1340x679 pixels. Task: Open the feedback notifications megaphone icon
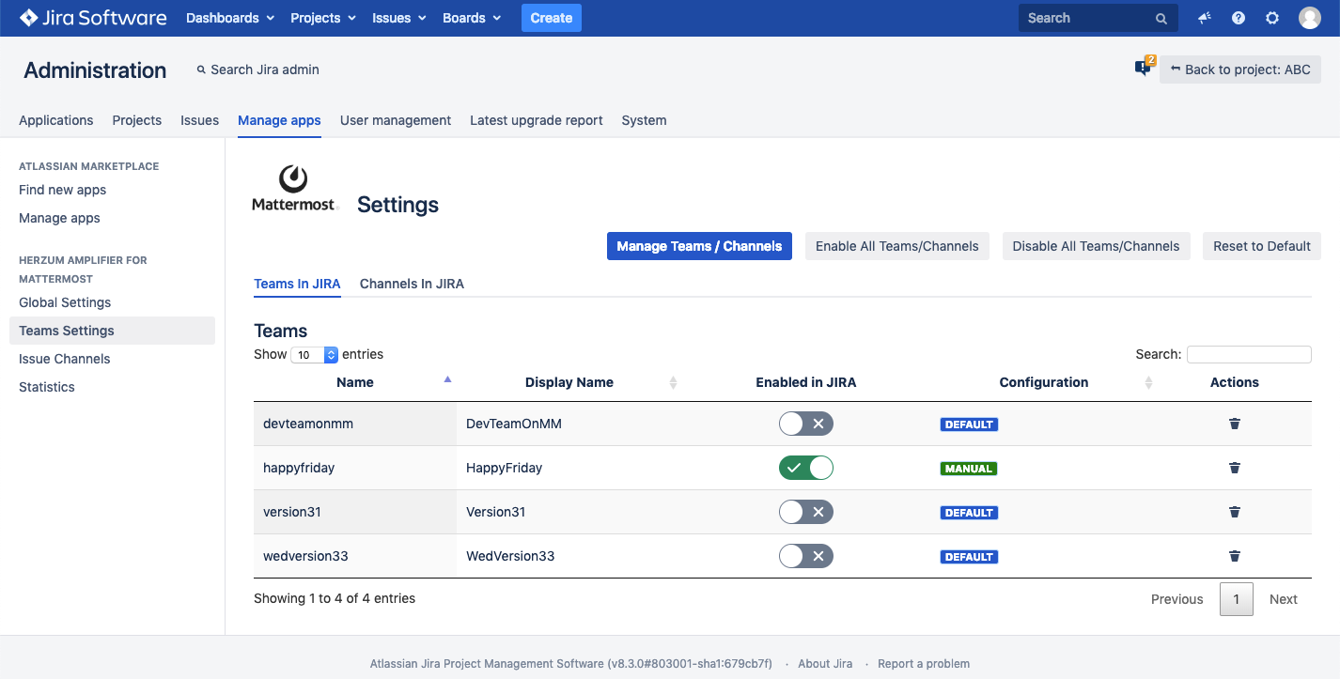[x=1204, y=18]
